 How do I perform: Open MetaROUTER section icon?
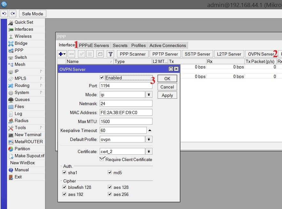[11, 142]
